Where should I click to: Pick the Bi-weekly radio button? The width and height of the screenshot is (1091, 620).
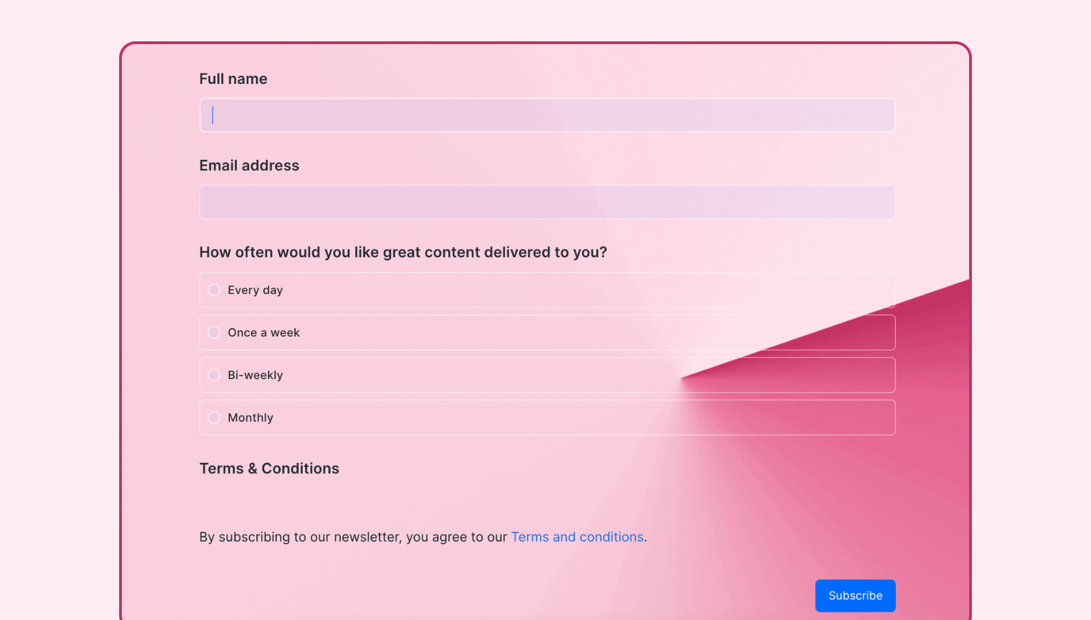(214, 375)
